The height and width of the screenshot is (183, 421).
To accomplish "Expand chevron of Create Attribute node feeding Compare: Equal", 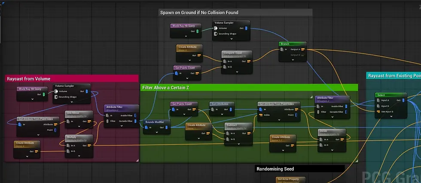I will 189,60.
